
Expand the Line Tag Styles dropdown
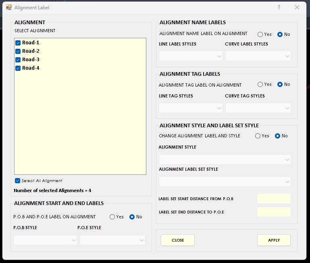coord(191,108)
